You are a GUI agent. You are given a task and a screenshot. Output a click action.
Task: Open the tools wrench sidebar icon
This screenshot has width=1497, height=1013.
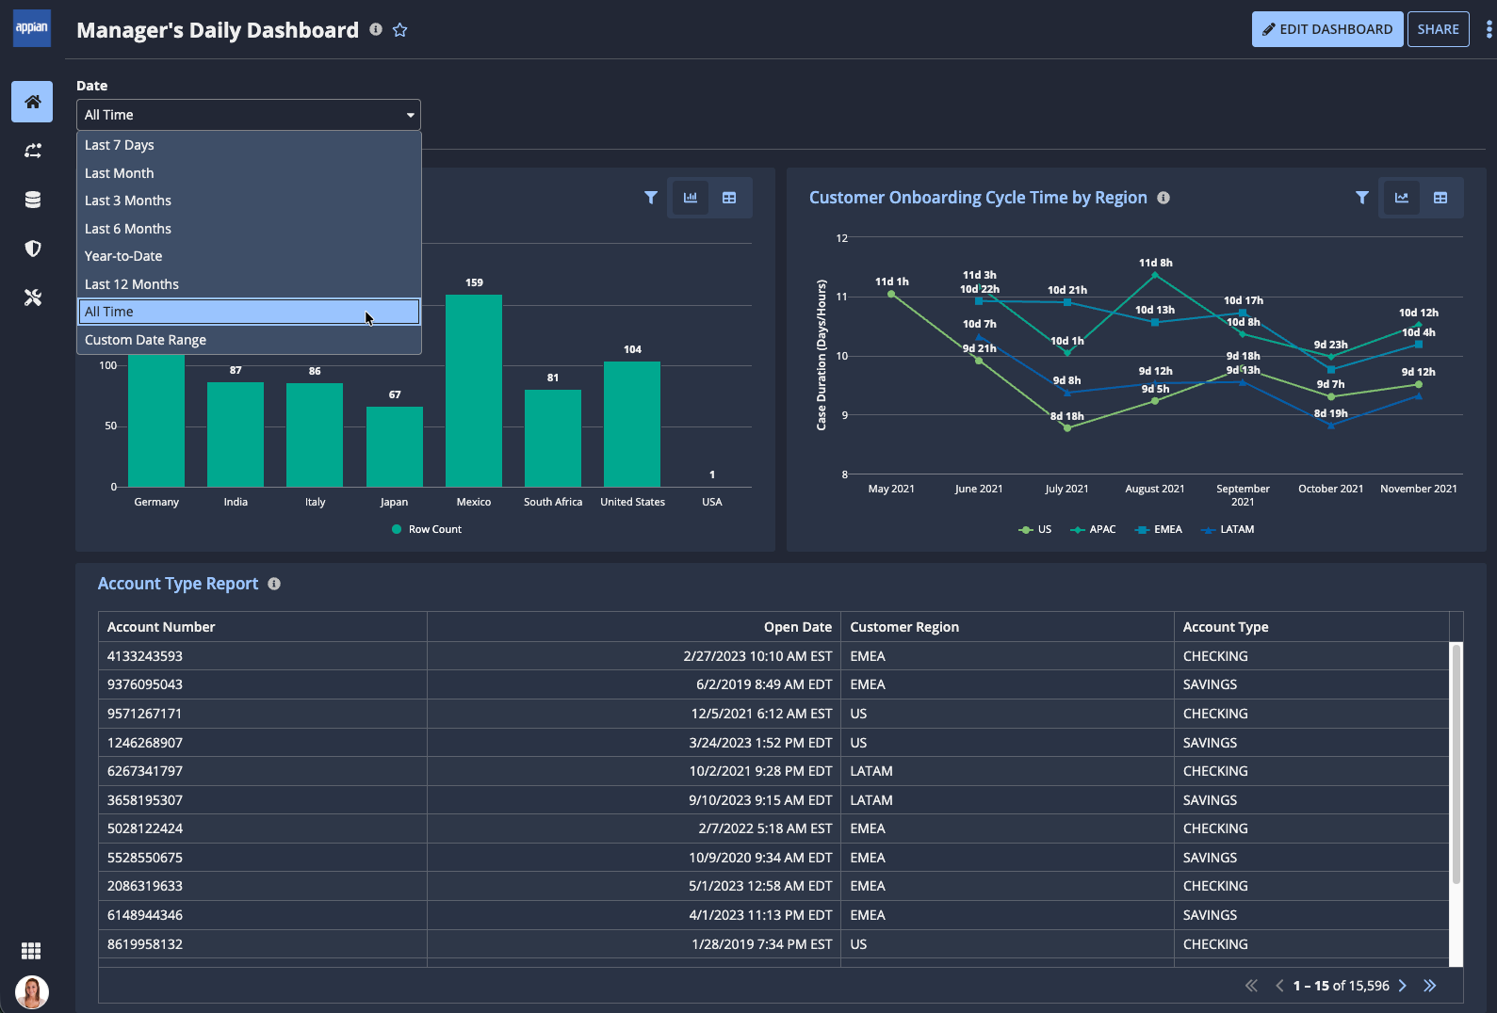pyautogui.click(x=32, y=297)
